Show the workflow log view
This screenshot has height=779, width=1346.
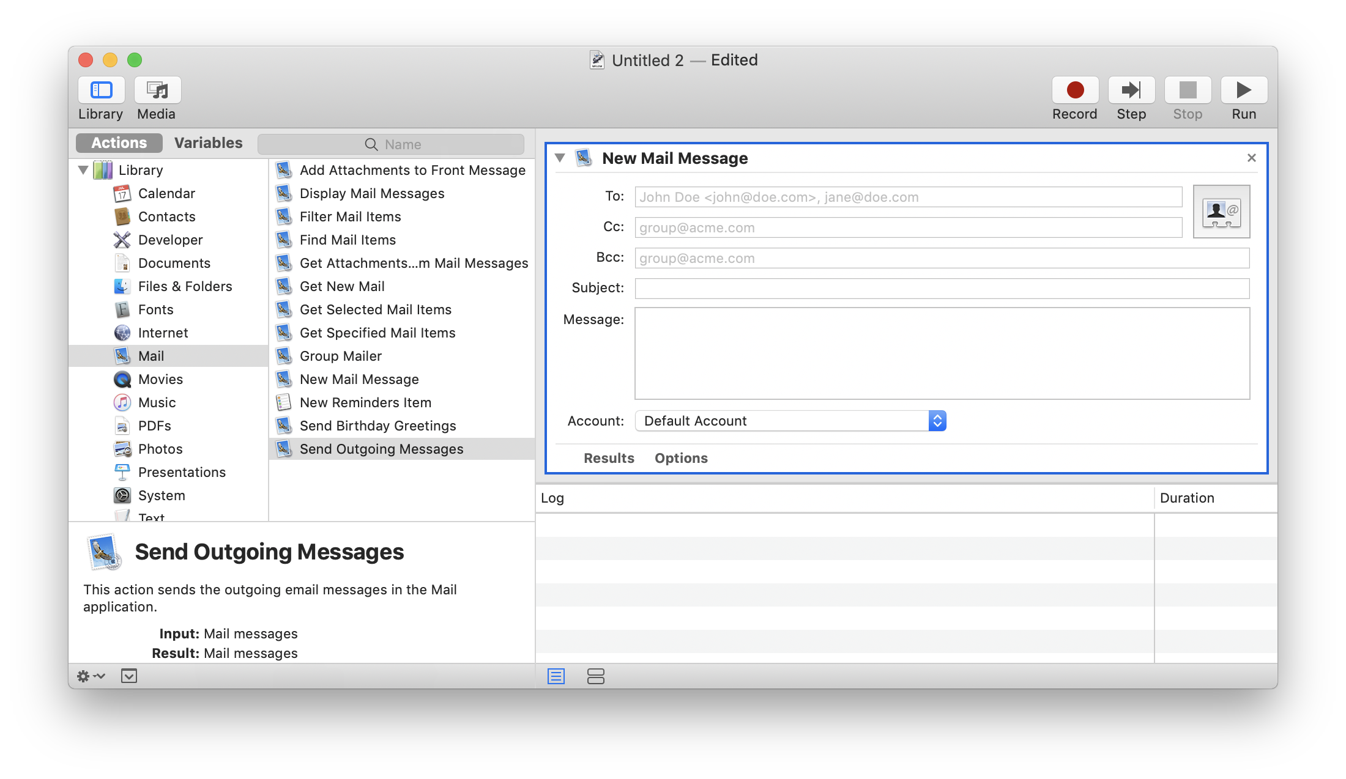point(556,676)
